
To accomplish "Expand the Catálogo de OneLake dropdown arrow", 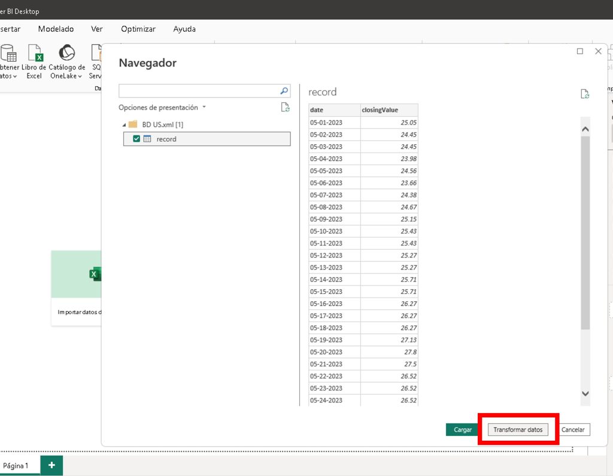I will click(x=80, y=77).
